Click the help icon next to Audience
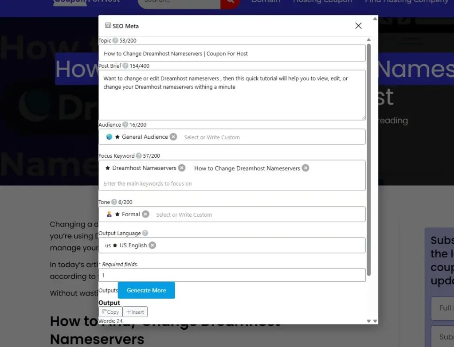 [125, 125]
